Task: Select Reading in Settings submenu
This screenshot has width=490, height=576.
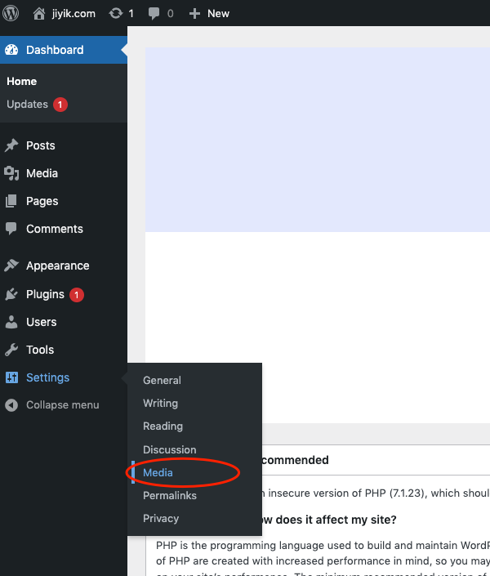Action: click(x=163, y=426)
